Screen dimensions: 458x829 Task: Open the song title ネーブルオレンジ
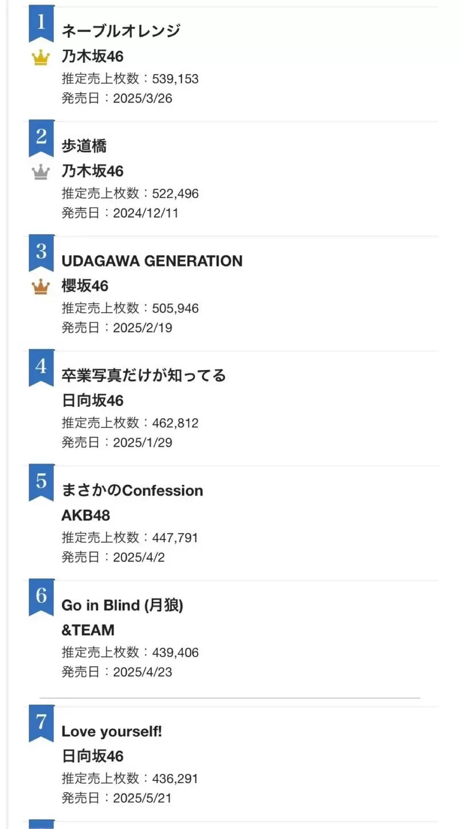[121, 31]
